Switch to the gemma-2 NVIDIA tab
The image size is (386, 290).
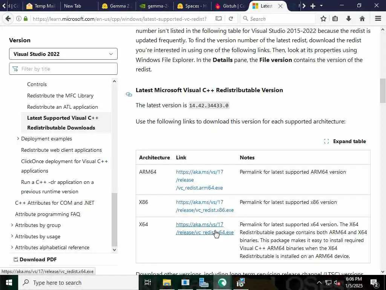pyautogui.click(x=154, y=6)
